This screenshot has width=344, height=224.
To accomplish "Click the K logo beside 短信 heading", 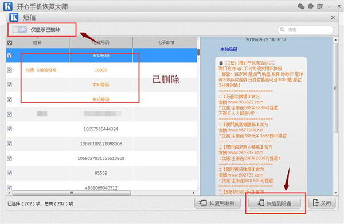I will (x=14, y=17).
